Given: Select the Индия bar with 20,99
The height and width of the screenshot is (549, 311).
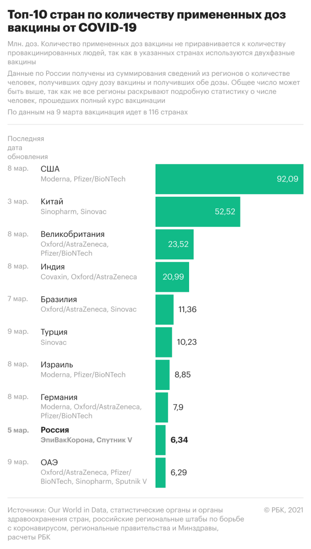Looking at the screenshot, I should [x=172, y=277].
